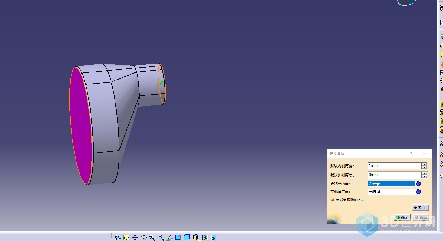
Task: Select the Normal View icon
Action: (x=169, y=237)
